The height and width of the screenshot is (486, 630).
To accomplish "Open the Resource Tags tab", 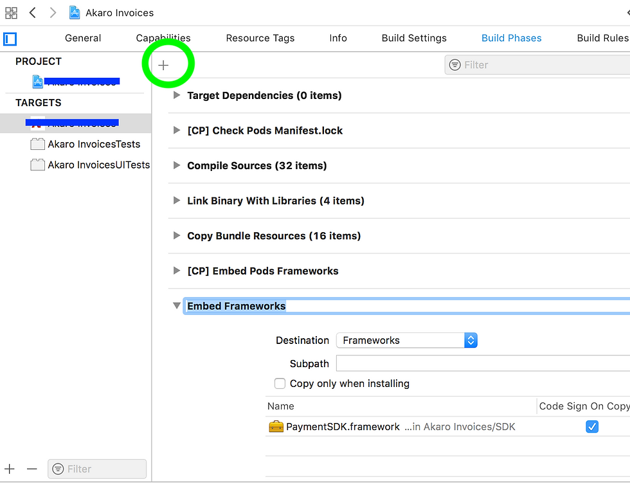I will click(260, 38).
